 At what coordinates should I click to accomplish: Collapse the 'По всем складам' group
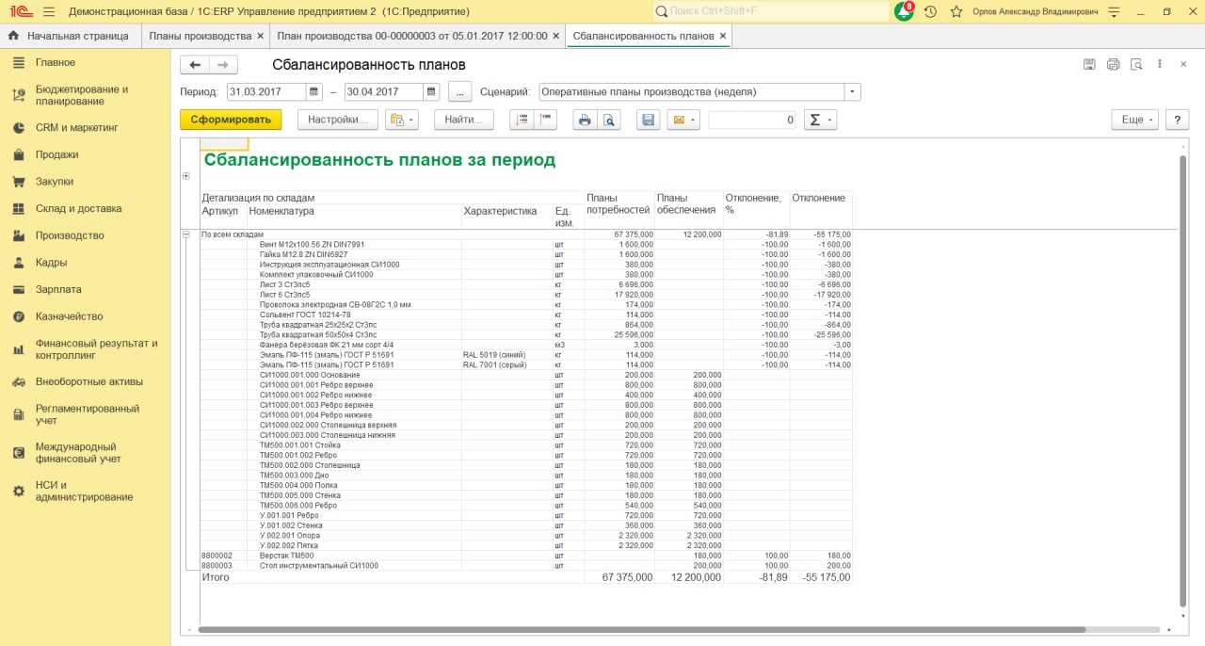coord(185,234)
